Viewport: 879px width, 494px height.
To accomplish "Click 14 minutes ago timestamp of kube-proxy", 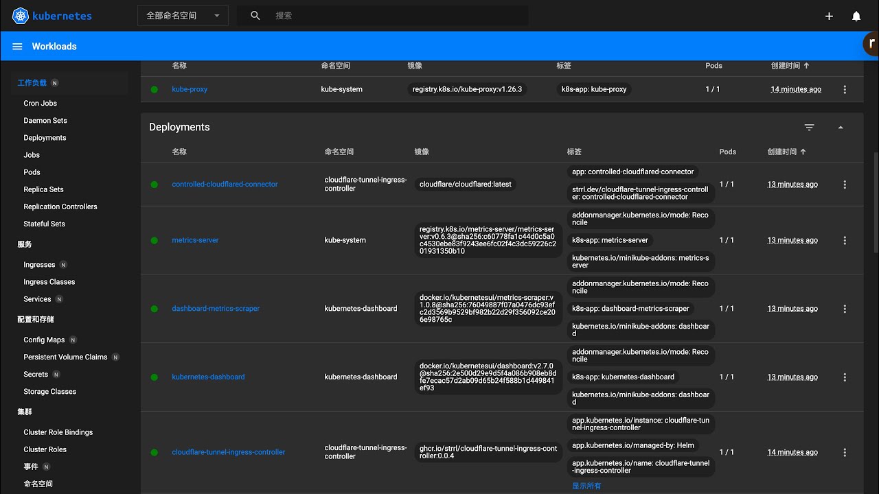I will point(796,89).
